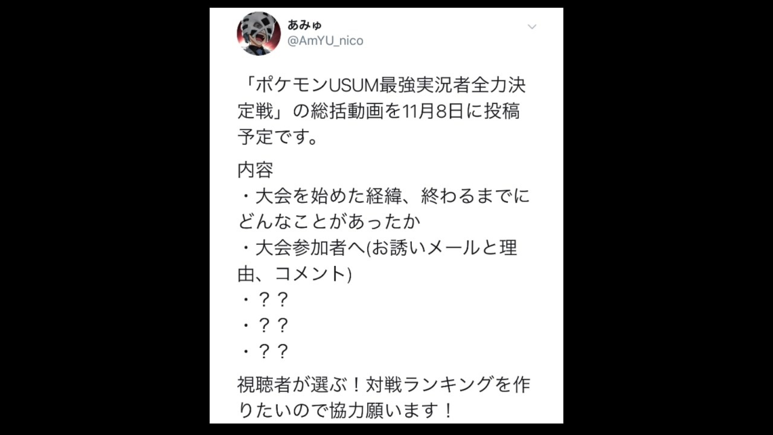Viewport: 773px width, 435px height.
Task: Select the bullet line starting with 大会を始めた経緯
Action: [x=384, y=196]
